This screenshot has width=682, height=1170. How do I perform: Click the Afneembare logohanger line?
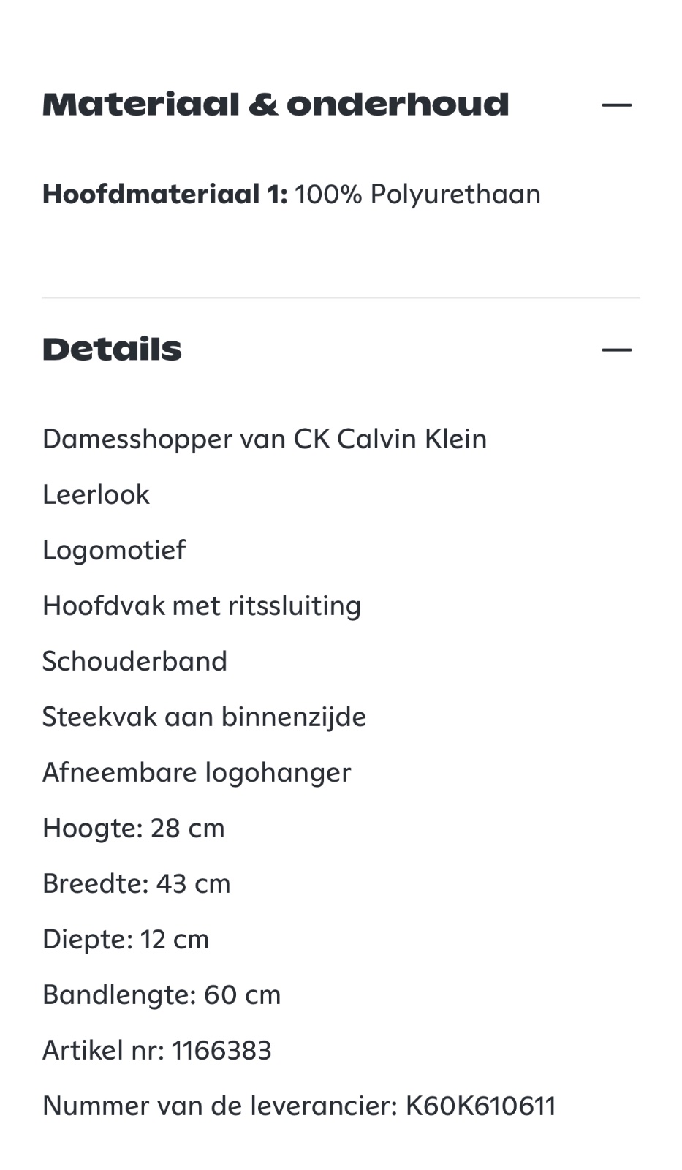(x=197, y=772)
